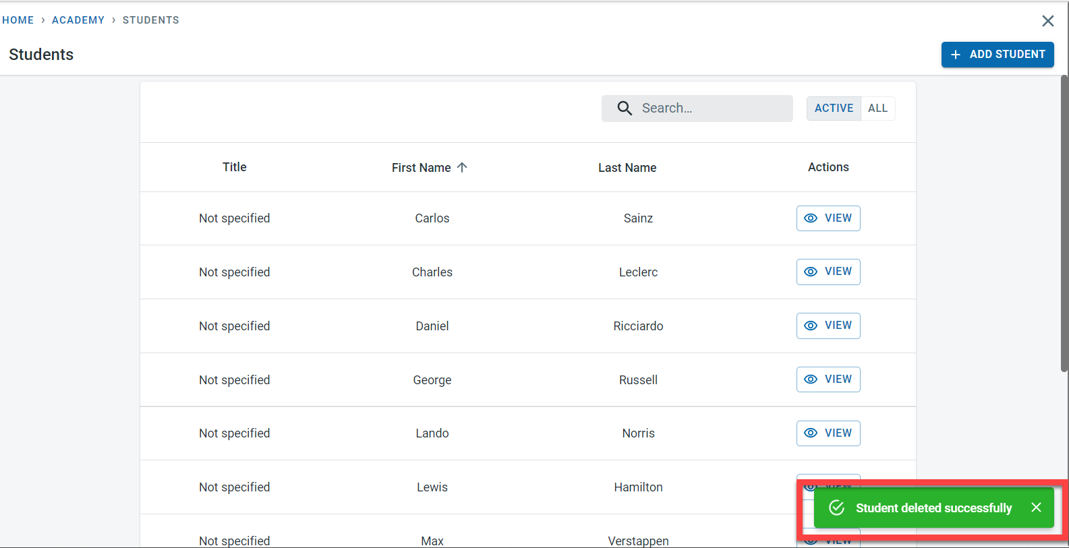
Task: View Lando Norris's details
Action: pyautogui.click(x=828, y=433)
